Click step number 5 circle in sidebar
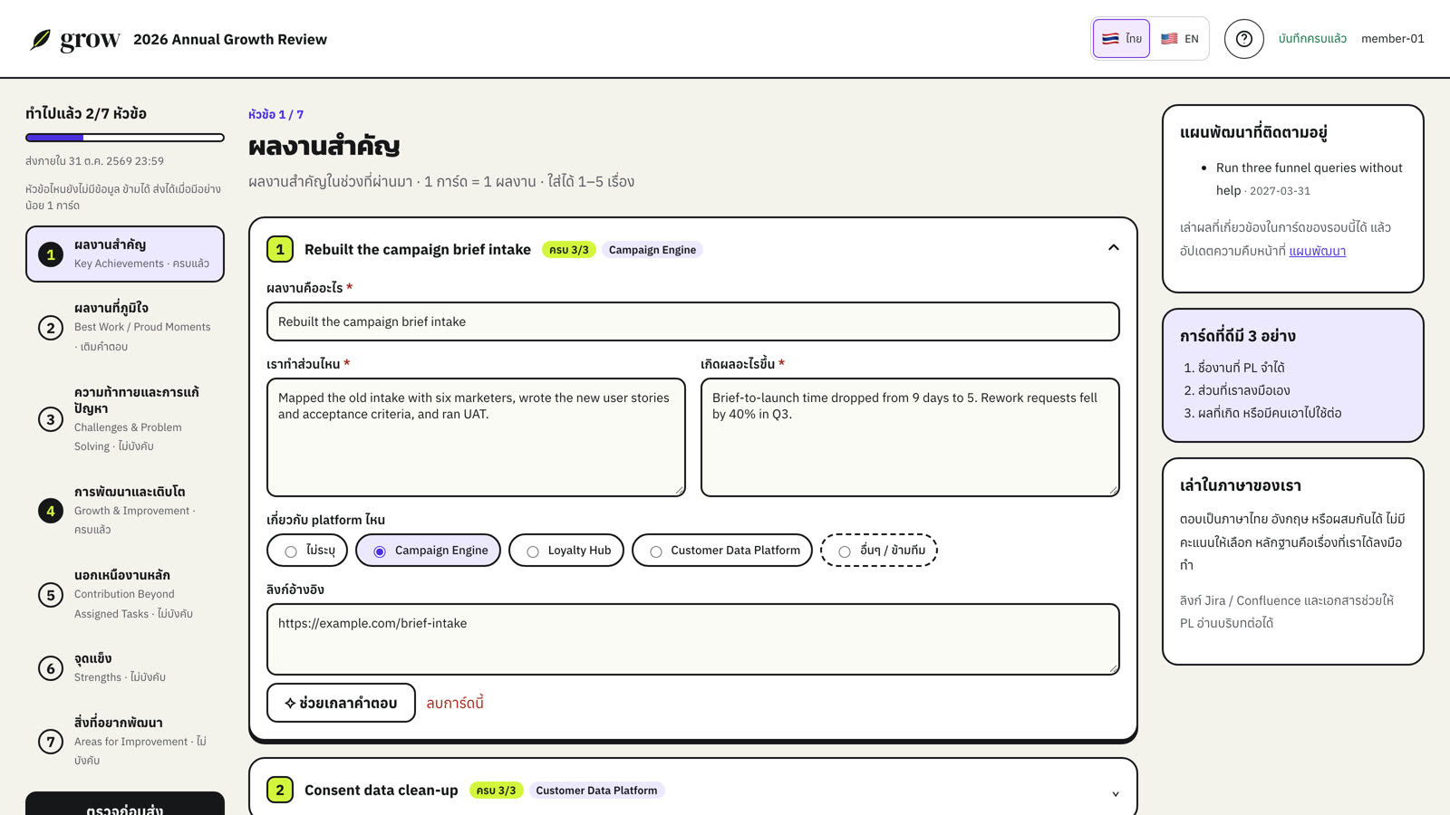This screenshot has height=815, width=1450. coord(51,595)
